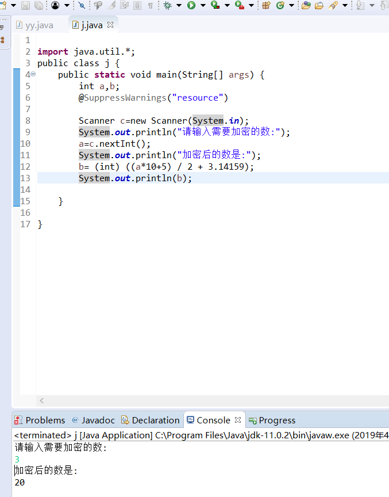Screen dimensions: 389x497
Task: Click the Open Type icon
Action: click(306, 5)
